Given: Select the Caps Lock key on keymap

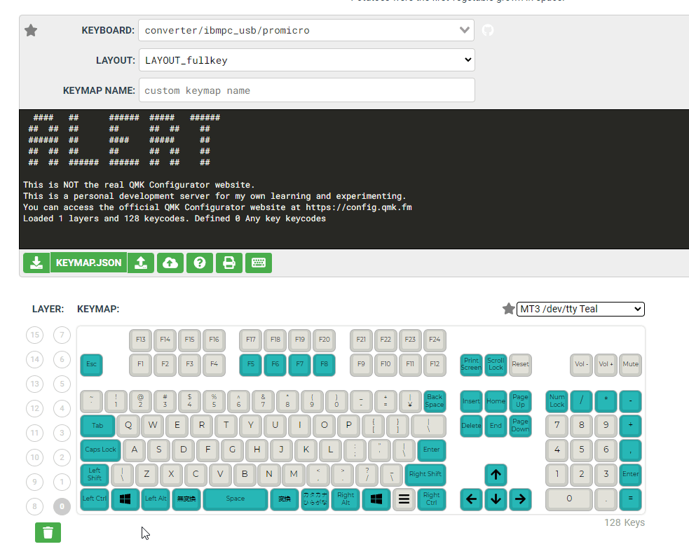Looking at the screenshot, I should coord(101,450).
